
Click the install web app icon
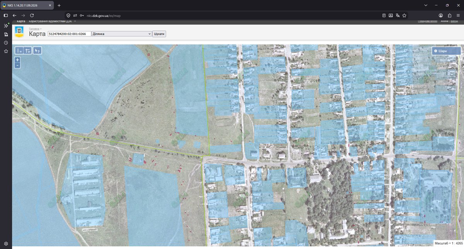click(391, 15)
